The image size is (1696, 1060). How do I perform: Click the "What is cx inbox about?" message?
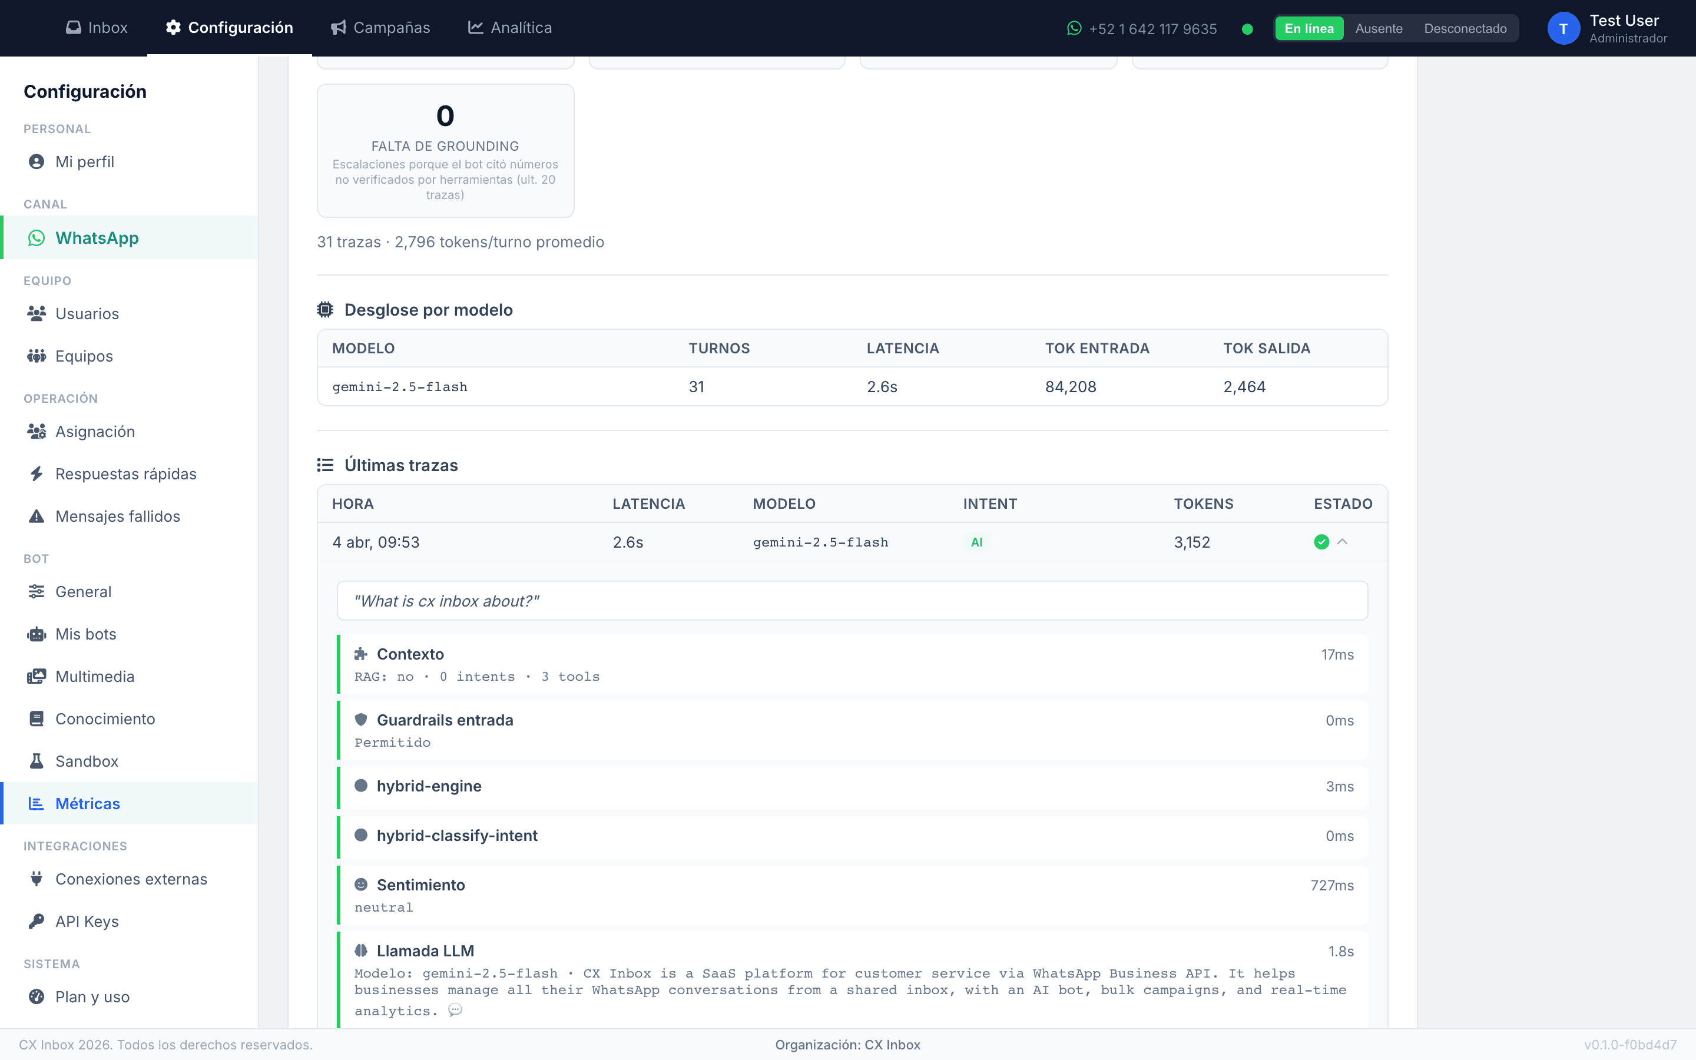[x=852, y=601]
